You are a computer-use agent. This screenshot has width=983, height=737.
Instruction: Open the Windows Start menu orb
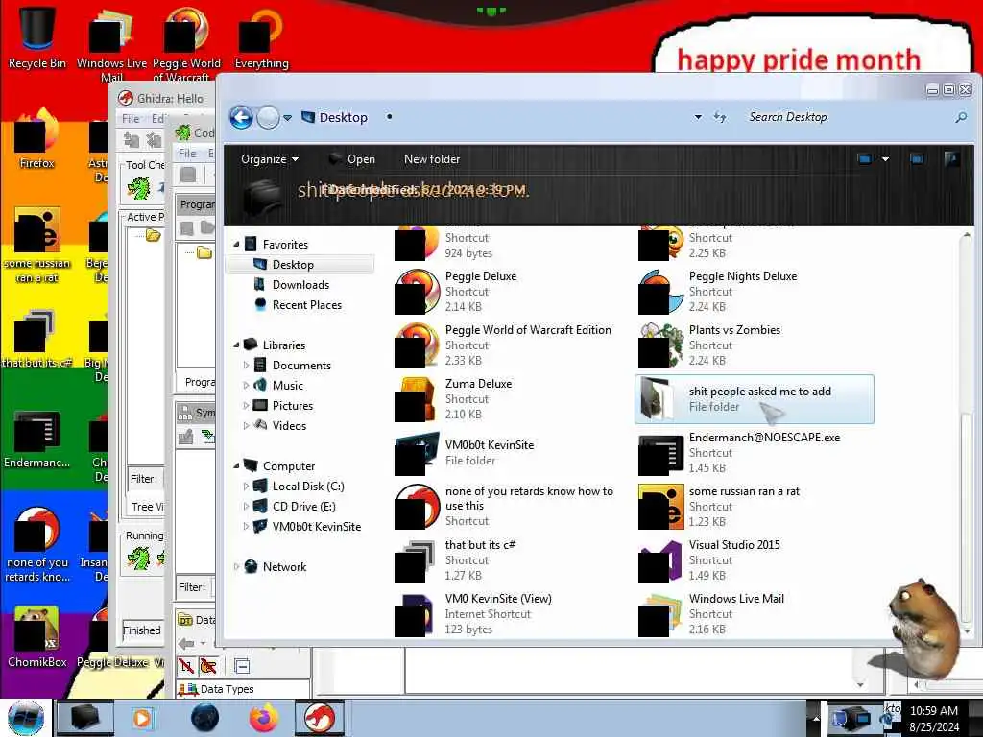[x=26, y=718]
